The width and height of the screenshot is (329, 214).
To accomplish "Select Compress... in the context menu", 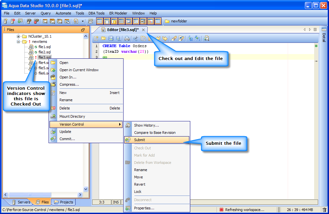I will (86, 85).
